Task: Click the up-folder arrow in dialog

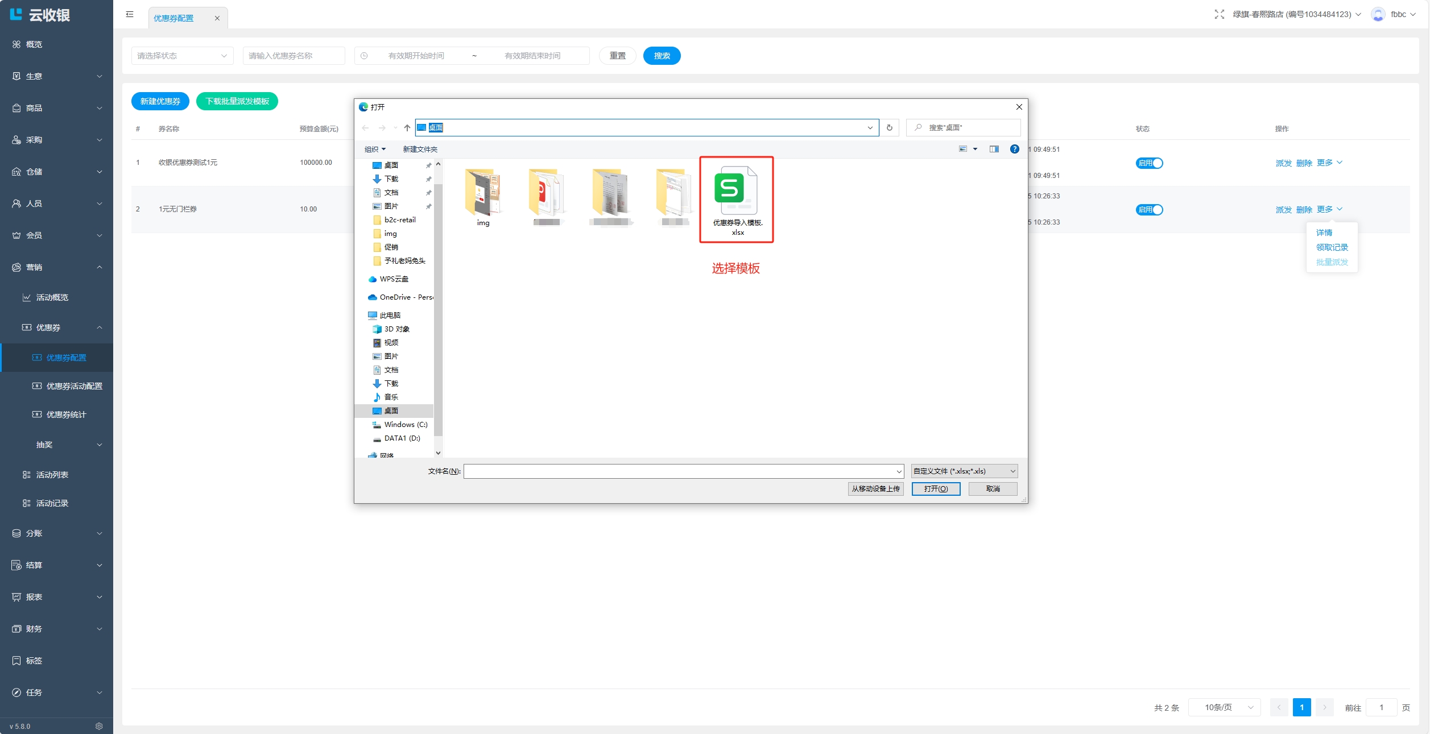Action: (x=407, y=127)
